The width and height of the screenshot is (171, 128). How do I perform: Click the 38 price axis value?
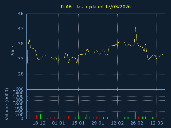tap(21, 44)
